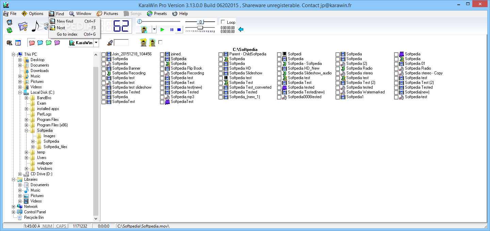The image size is (490, 231).
Task: Expand the Desktop tree node
Action: point(20,60)
